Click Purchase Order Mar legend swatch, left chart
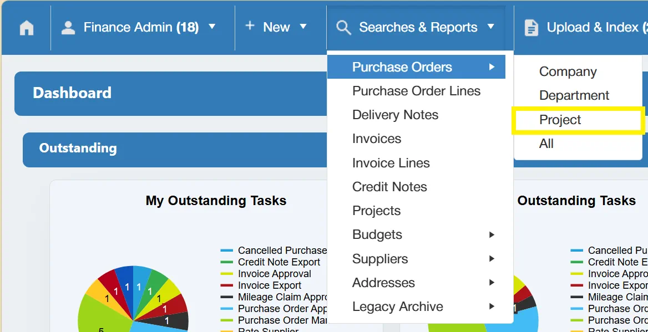The image size is (648, 332). coord(227,320)
